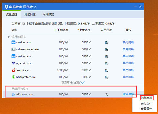Edit upload speed limit for wifimaster.exe

pos(90,94)
